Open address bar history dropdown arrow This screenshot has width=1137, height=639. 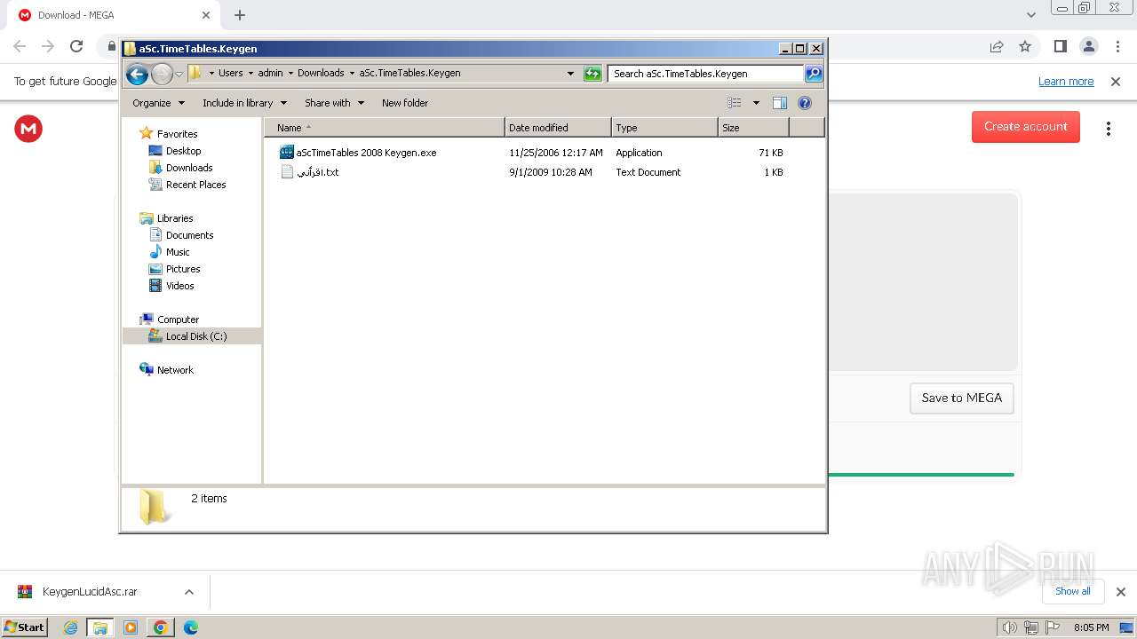click(570, 74)
